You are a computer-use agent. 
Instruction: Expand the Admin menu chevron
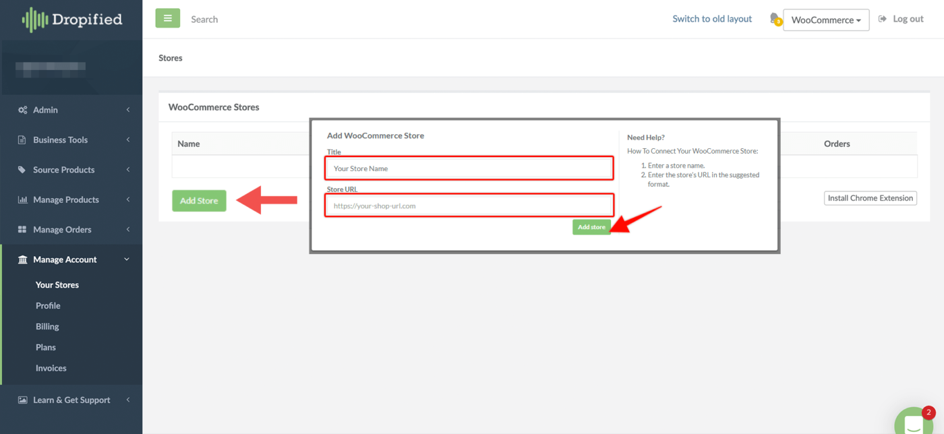tap(127, 110)
